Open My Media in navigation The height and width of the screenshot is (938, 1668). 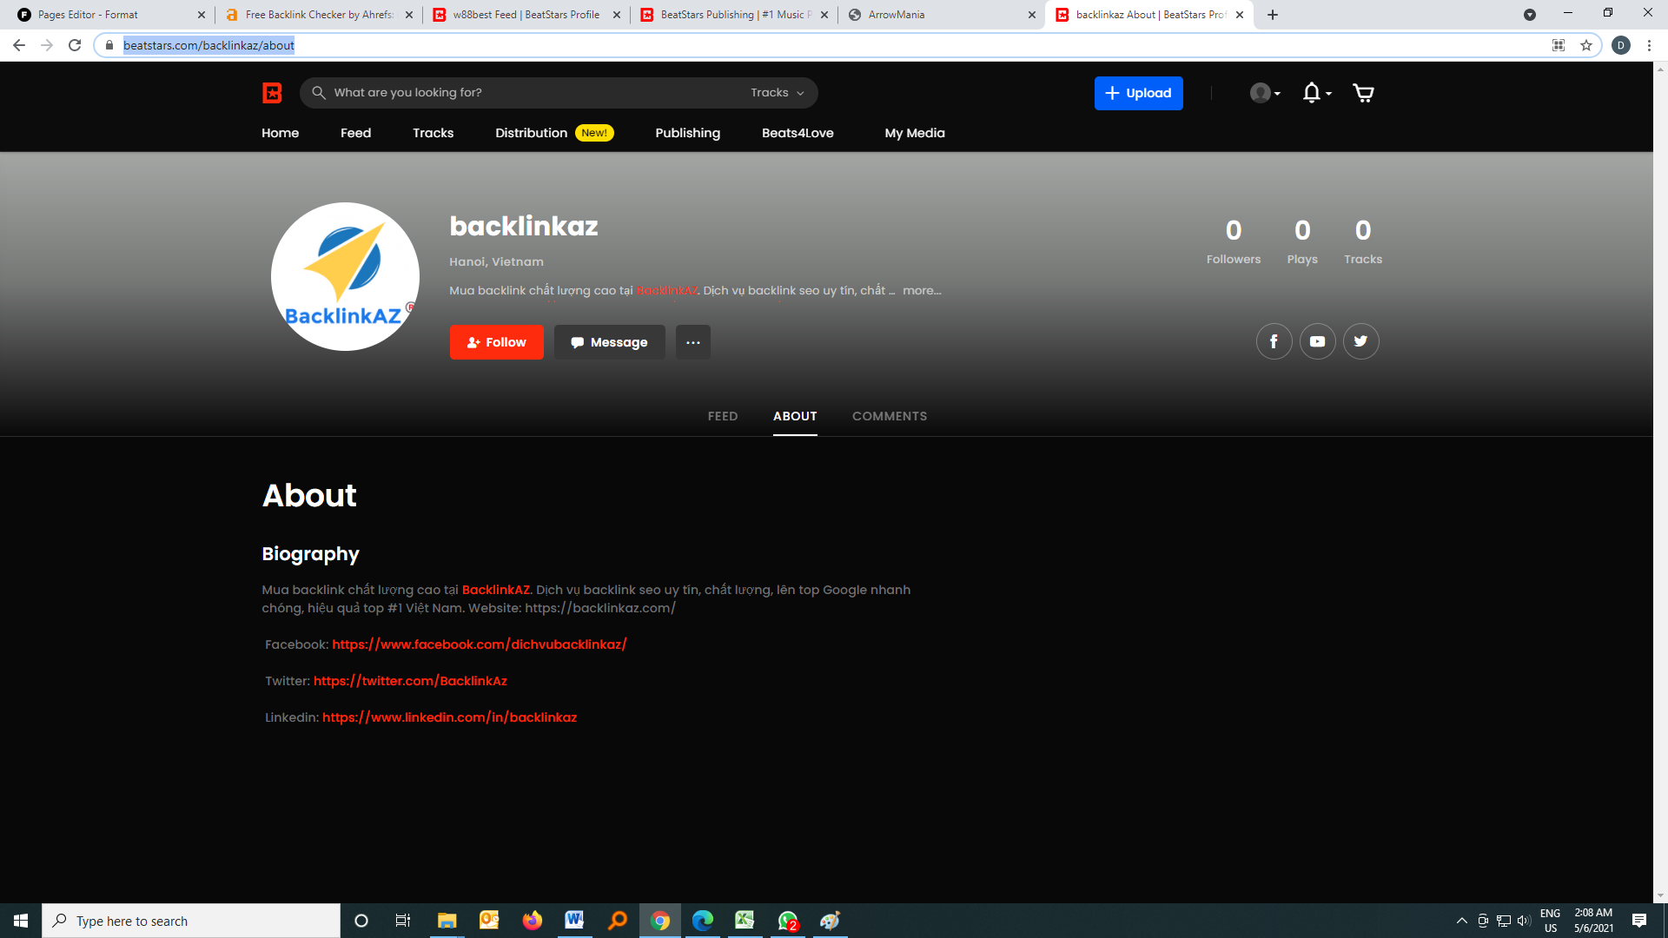coord(914,133)
